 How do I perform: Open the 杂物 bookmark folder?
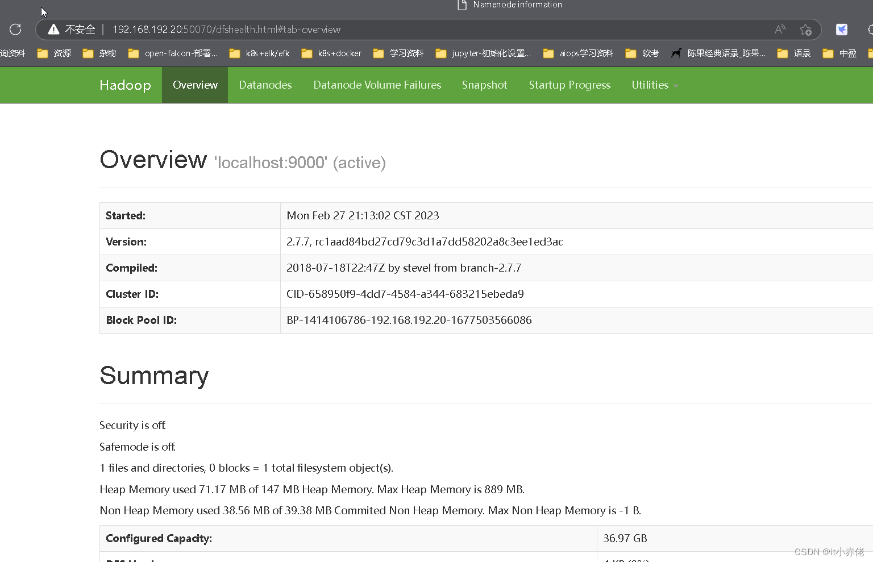(x=99, y=53)
